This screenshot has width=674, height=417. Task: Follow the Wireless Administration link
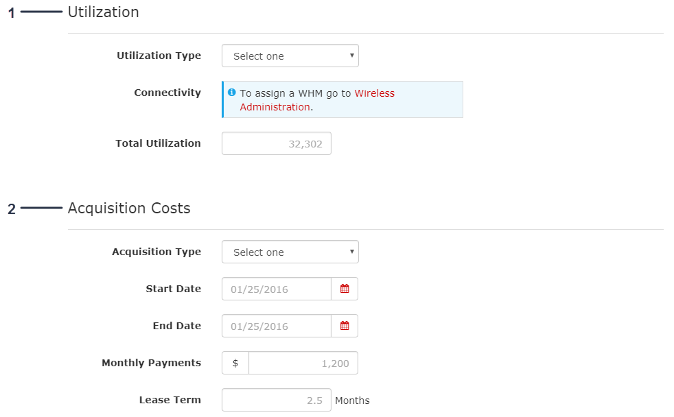(317, 100)
